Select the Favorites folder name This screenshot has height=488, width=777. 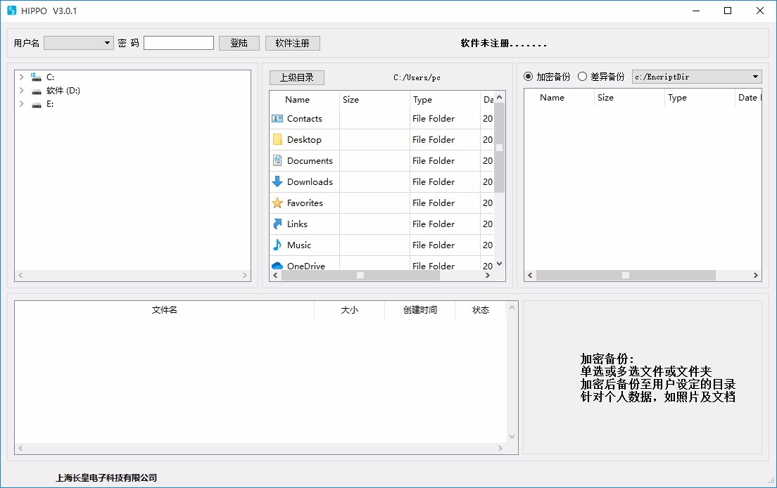pyautogui.click(x=305, y=203)
